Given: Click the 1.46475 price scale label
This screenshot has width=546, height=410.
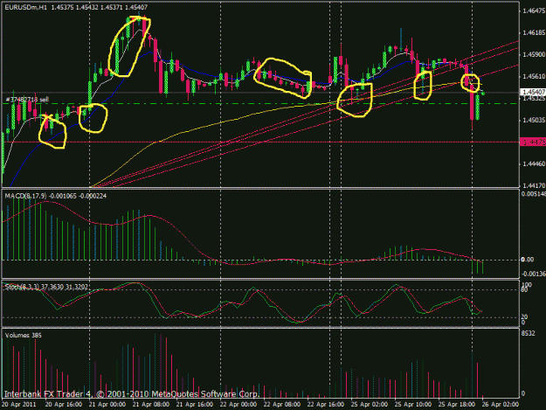Looking at the screenshot, I should [x=534, y=11].
